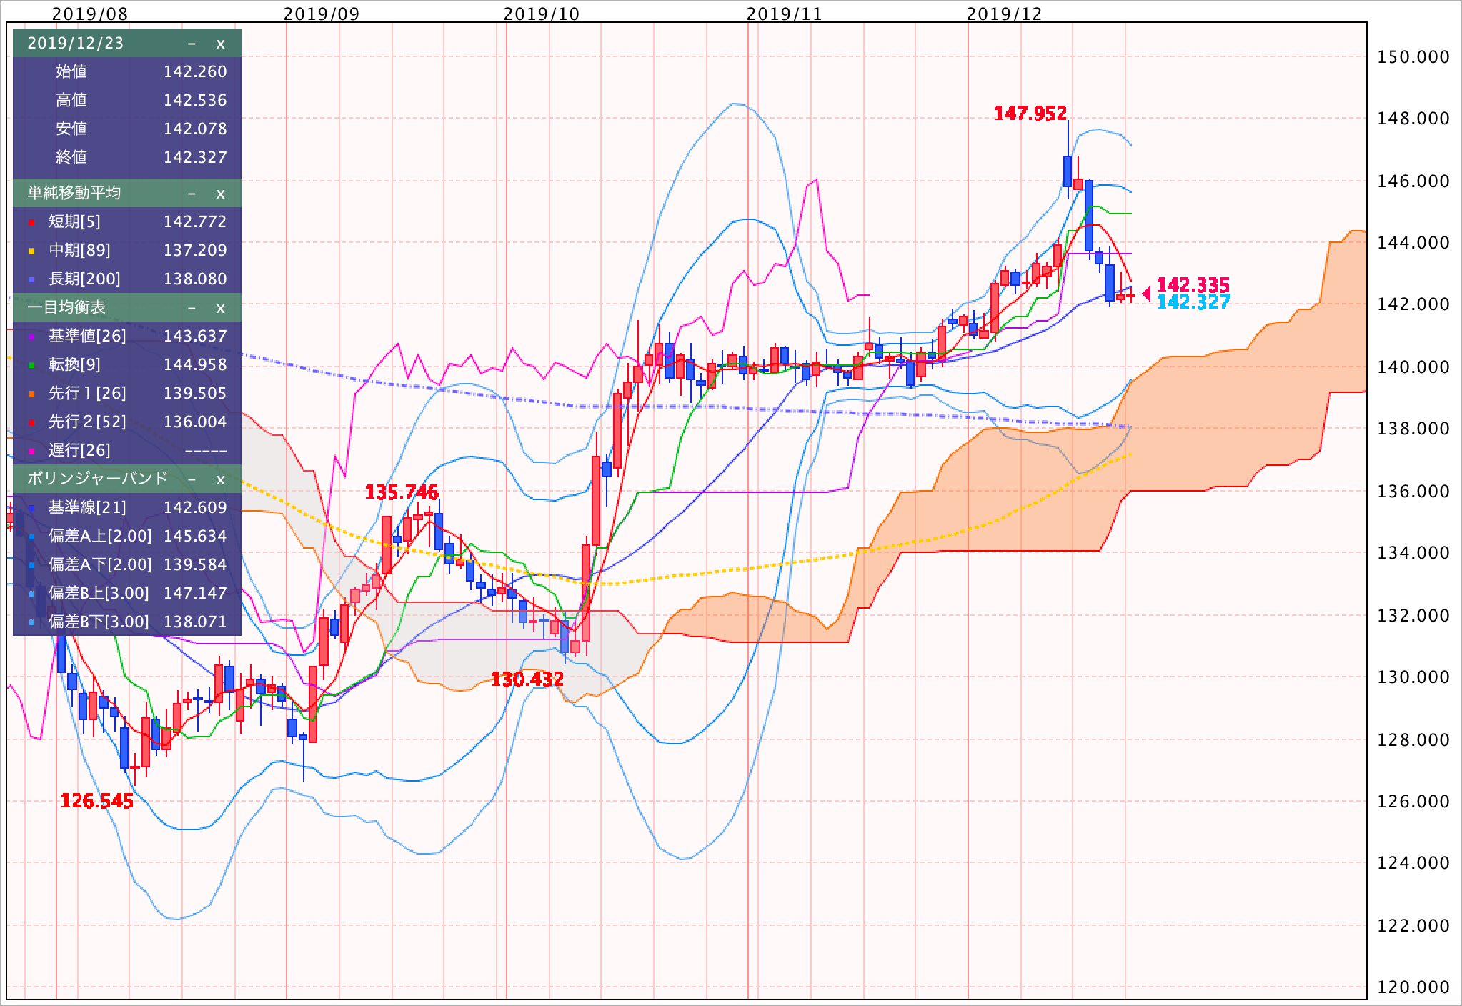Click the 短期[5] value 142.772
The image size is (1462, 1006).
[x=195, y=222]
